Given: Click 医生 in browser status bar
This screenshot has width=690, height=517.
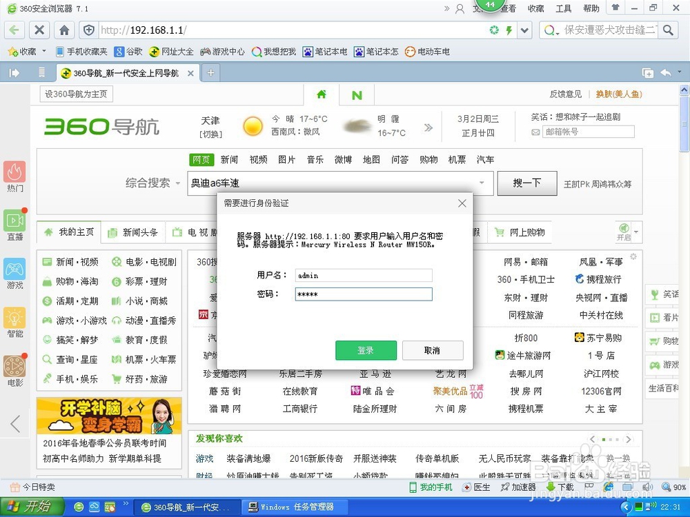Looking at the screenshot, I should pos(477,487).
